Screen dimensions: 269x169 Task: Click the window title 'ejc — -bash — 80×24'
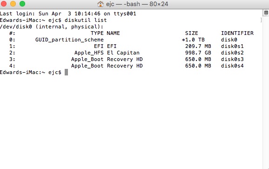137,4
